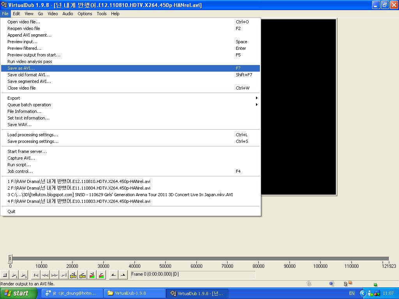Click the timeline position slider handle
The height and width of the screenshot is (299, 399).
pos(10,259)
